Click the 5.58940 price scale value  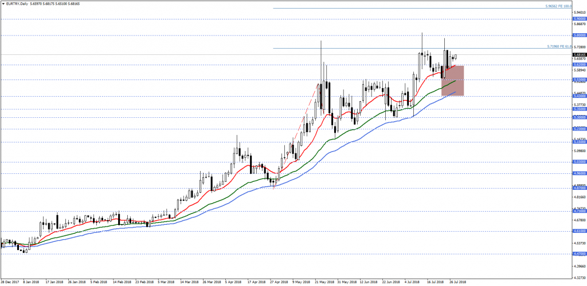point(580,70)
